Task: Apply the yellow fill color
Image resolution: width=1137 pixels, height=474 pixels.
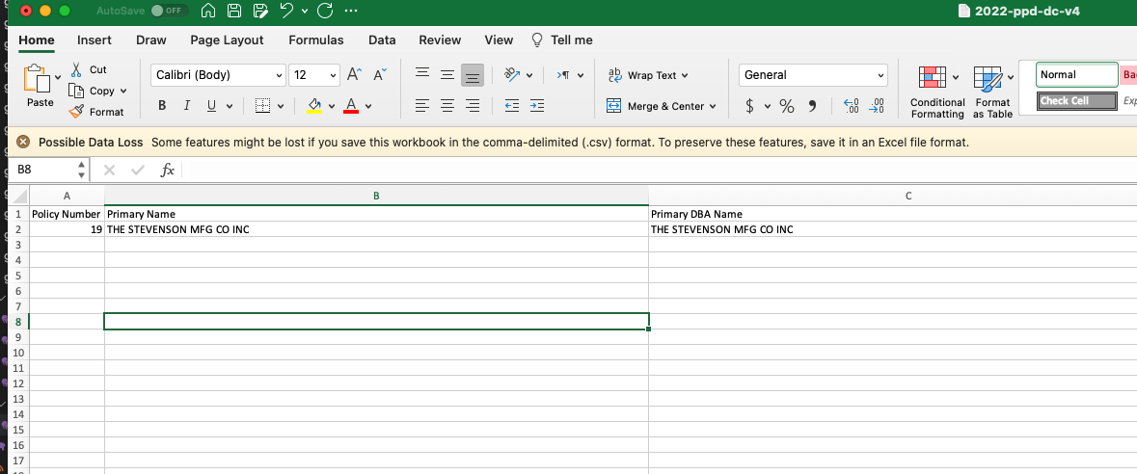Action: click(313, 106)
